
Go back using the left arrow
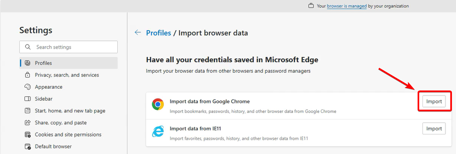tap(138, 33)
